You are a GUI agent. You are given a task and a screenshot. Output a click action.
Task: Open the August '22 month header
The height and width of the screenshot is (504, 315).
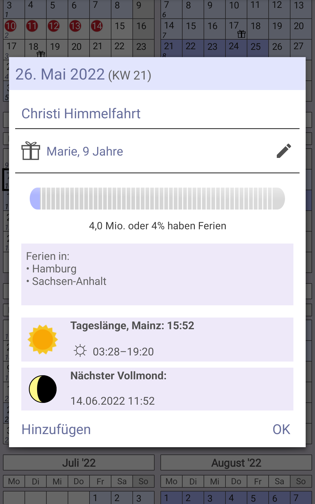(236, 463)
